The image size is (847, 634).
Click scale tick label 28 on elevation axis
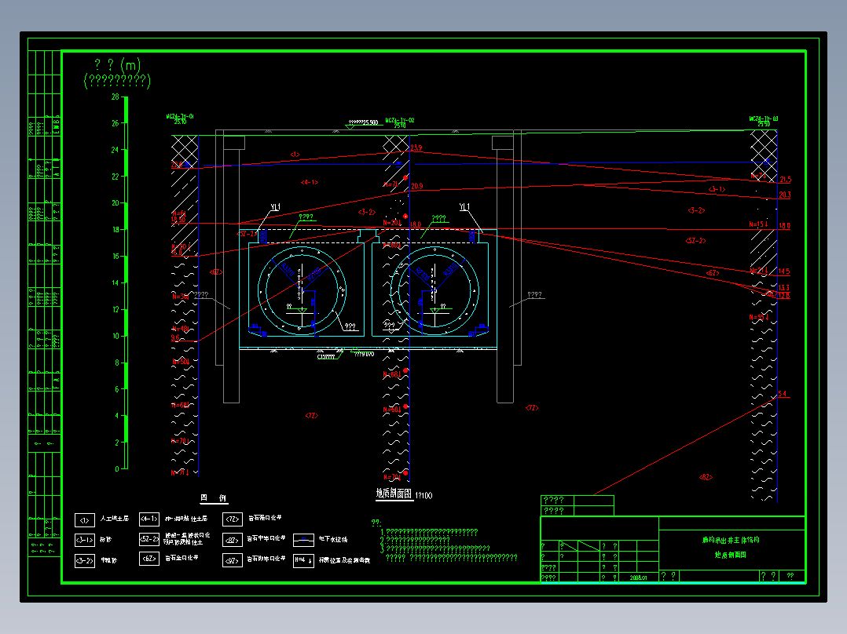115,97
